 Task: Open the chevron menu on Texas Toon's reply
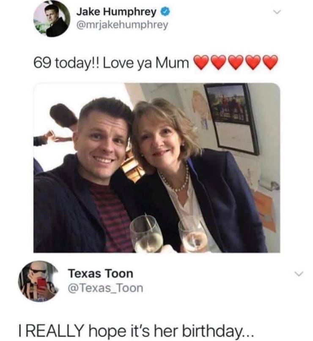tap(299, 275)
